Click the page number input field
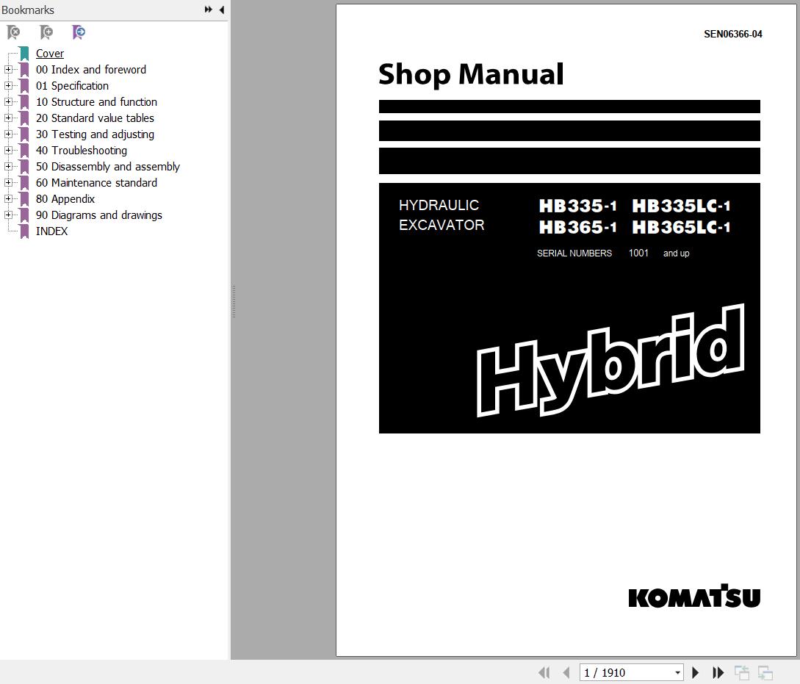 point(624,672)
